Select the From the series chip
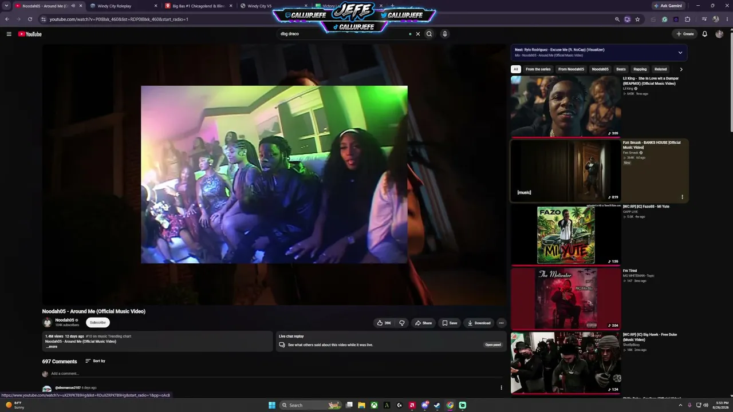Image resolution: width=733 pixels, height=412 pixels. point(538,69)
